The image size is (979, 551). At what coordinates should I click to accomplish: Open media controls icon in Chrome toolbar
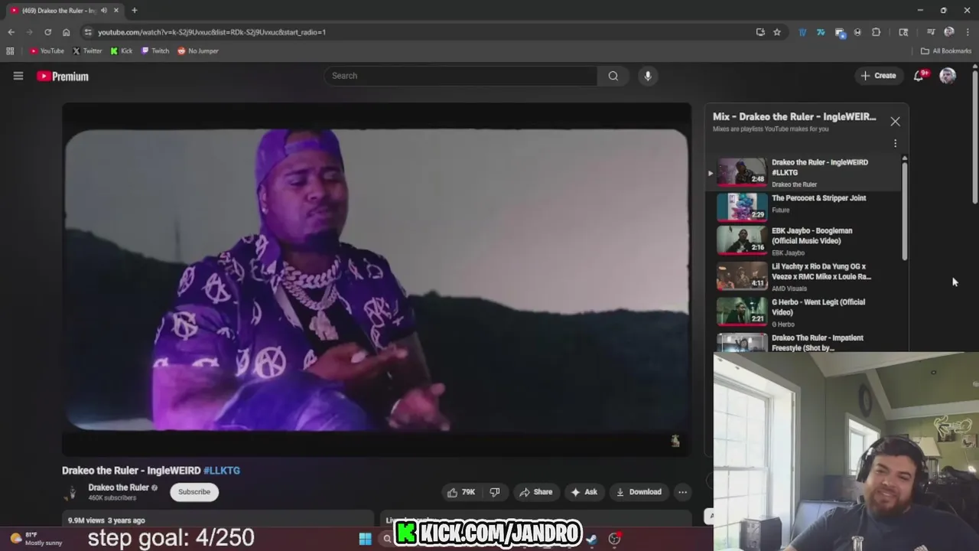931,32
